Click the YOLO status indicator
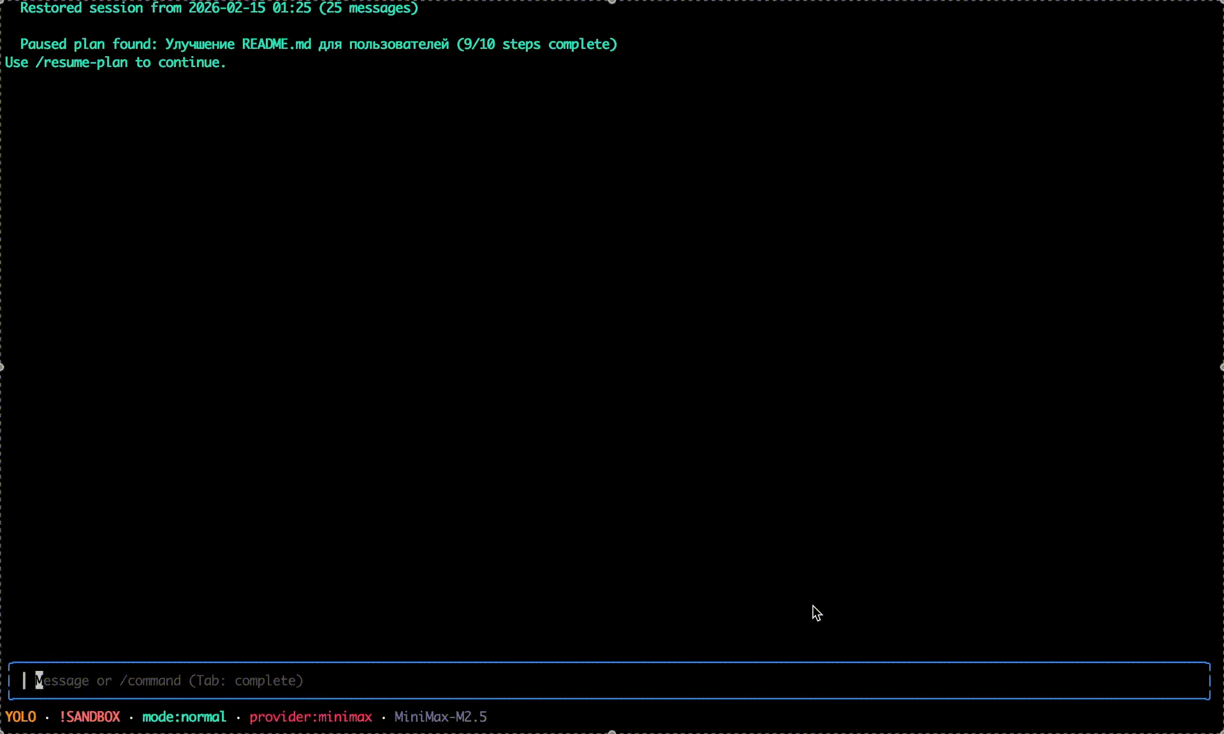This screenshot has height=734, width=1224. tap(20, 717)
